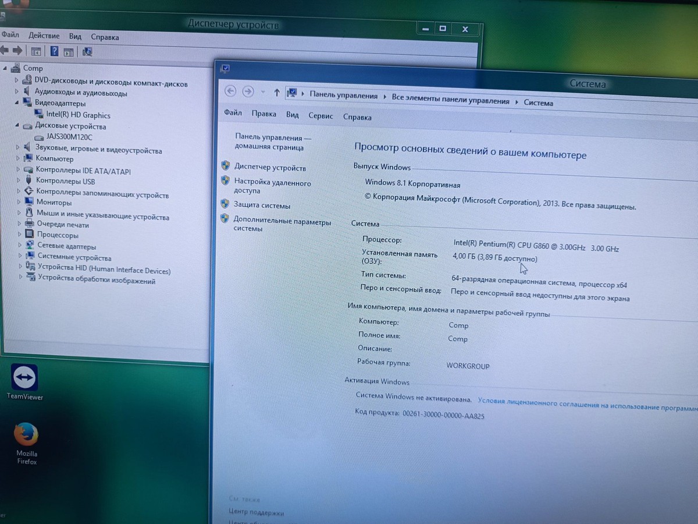Open Центр поддержки link at bottom
The width and height of the screenshot is (698, 524).
point(256,512)
